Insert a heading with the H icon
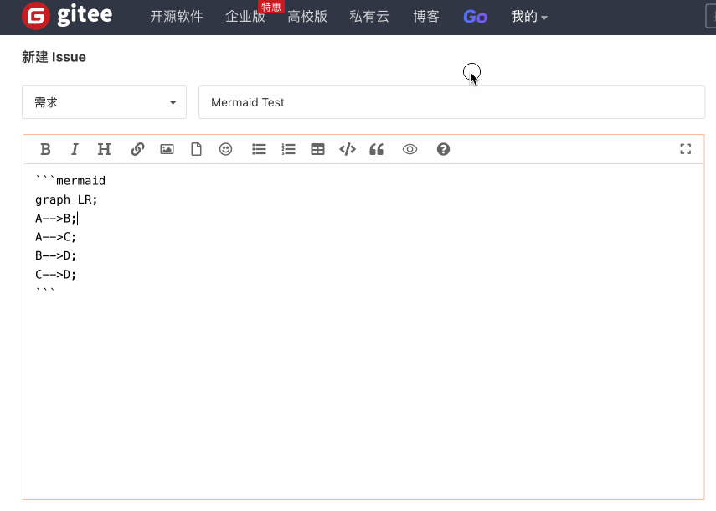716x511 pixels. coord(104,149)
